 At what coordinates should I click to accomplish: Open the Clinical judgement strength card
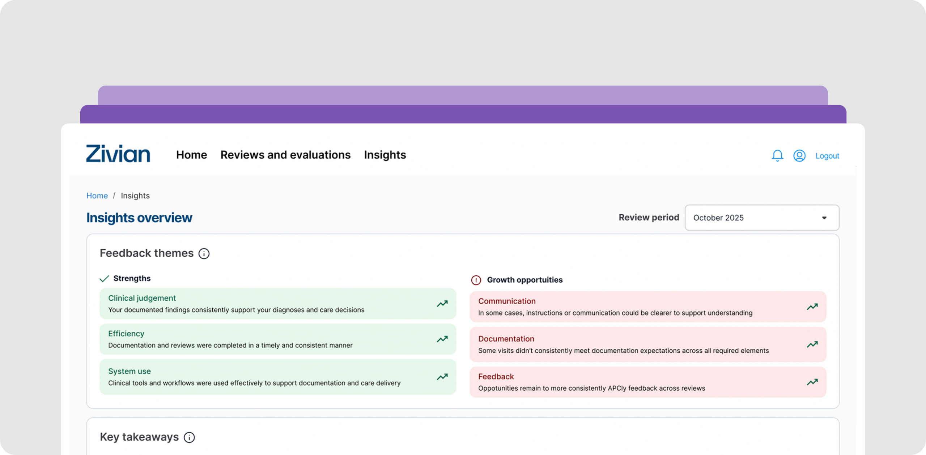pos(278,304)
